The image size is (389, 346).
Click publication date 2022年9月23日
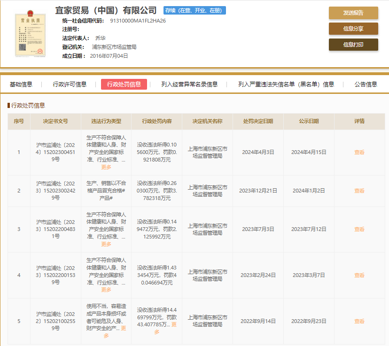tap(309, 321)
